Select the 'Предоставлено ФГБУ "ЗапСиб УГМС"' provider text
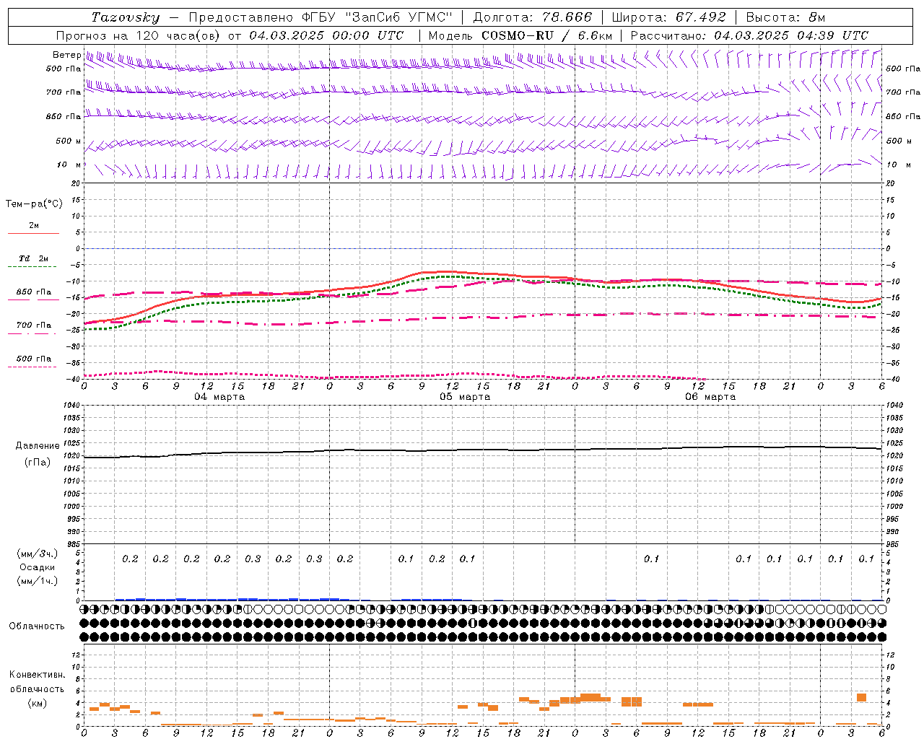Screen dimensions: 924x739 pyautogui.click(x=321, y=17)
